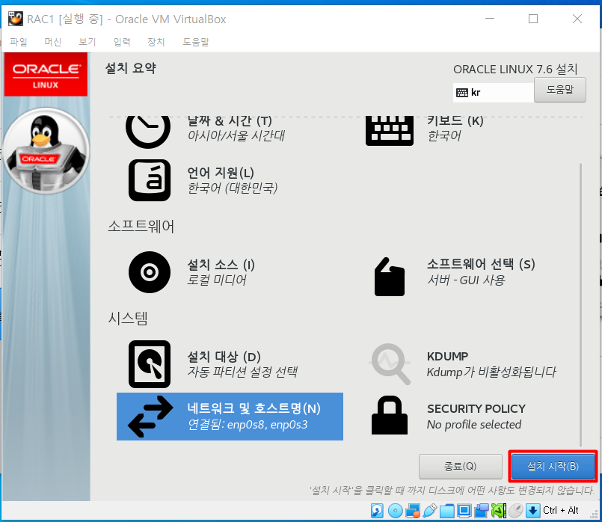Click the 아시아/서울 시간대 text
The image size is (602, 522).
236,136
